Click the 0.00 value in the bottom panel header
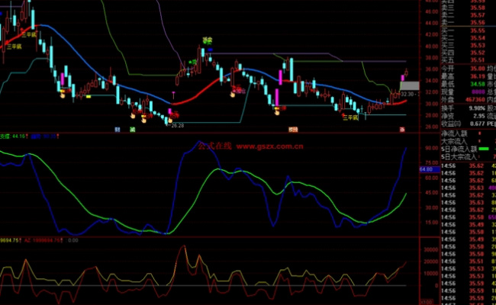The height and width of the screenshot is (305, 496). 73,240
